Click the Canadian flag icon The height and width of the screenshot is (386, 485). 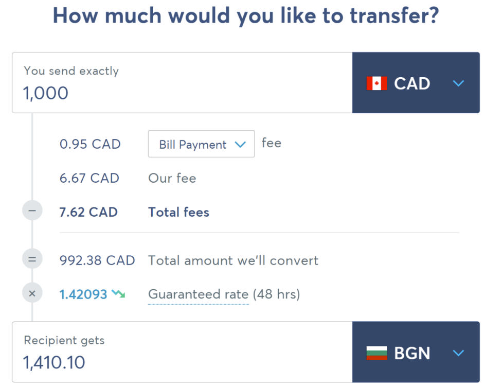[x=376, y=83]
